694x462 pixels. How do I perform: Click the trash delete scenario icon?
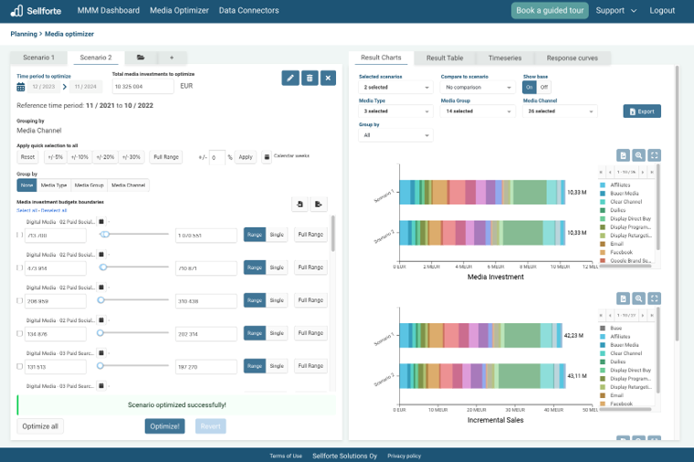tap(310, 79)
